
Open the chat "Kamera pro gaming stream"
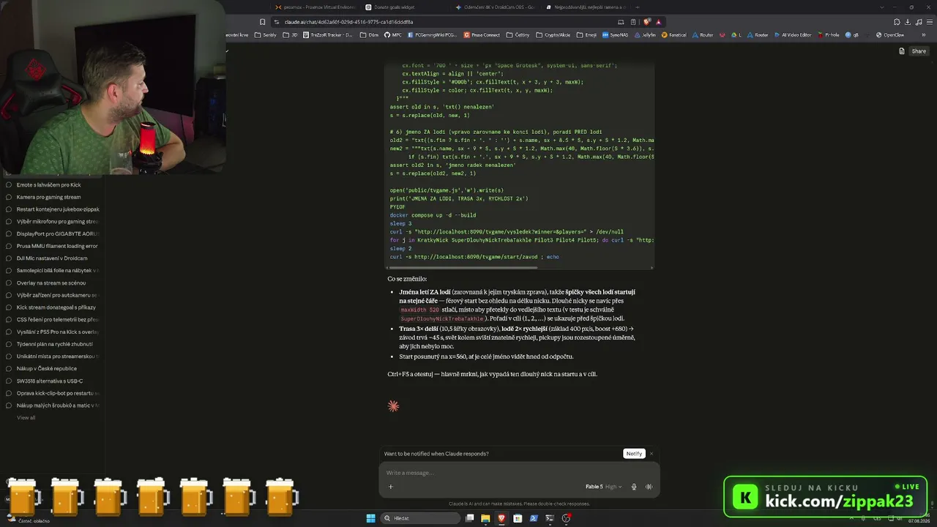(x=53, y=197)
